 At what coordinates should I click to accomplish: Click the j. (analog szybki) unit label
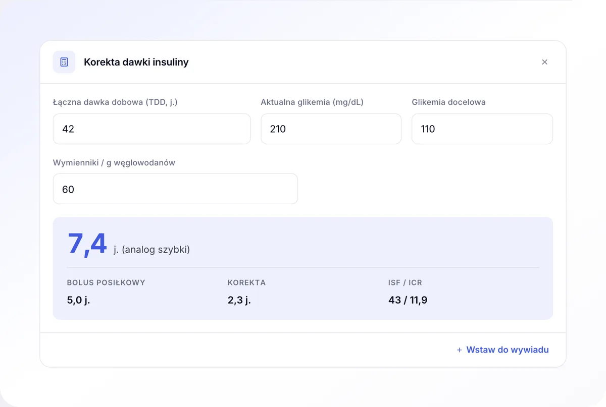coord(152,249)
